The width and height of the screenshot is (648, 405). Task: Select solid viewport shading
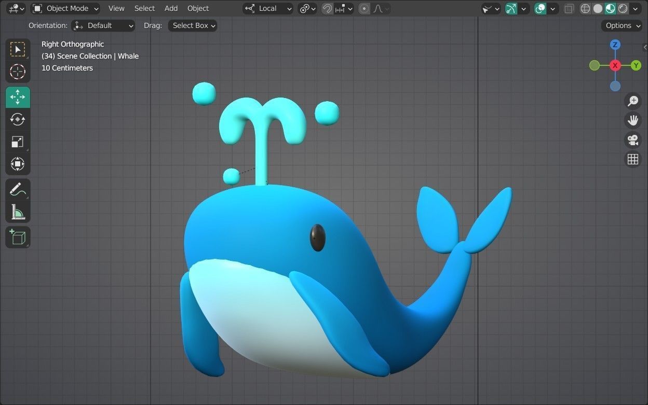pyautogui.click(x=598, y=8)
